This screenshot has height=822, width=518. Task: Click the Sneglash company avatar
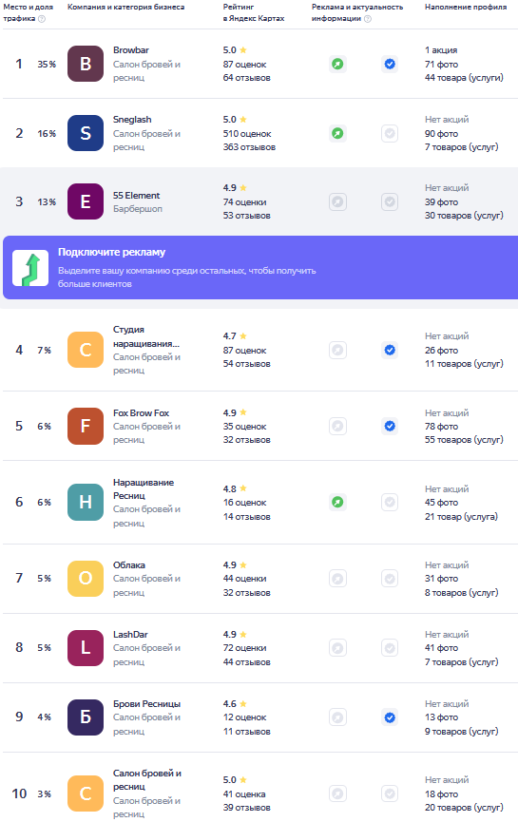pos(86,133)
